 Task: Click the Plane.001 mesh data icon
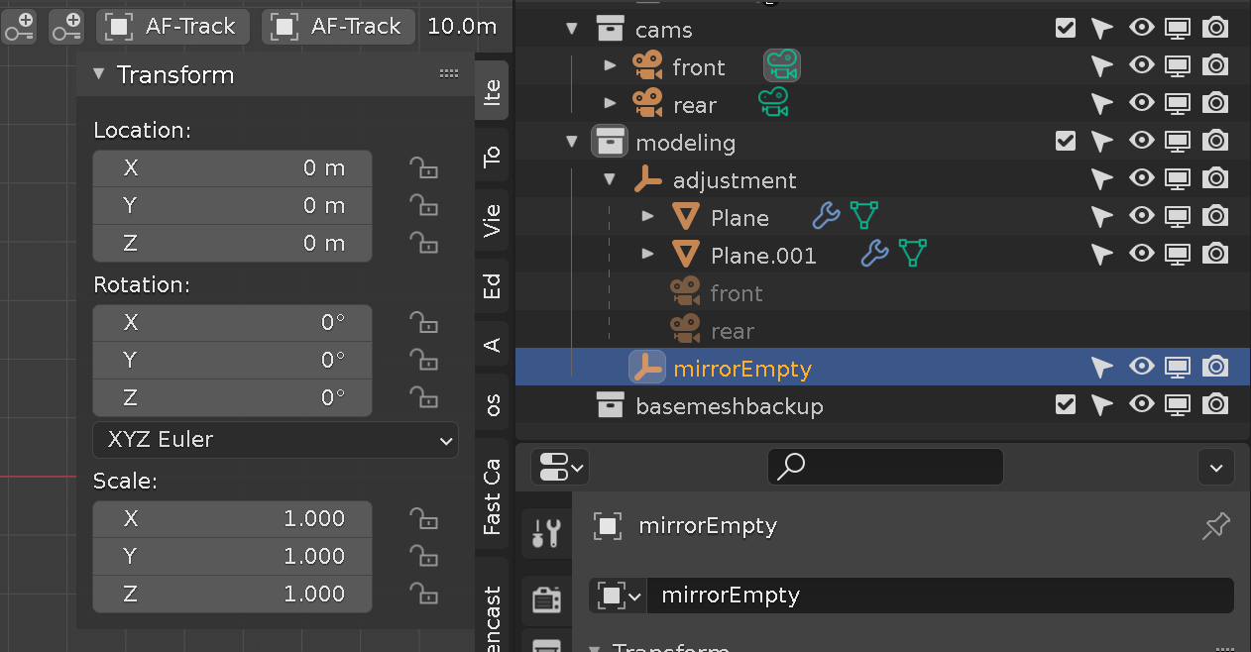(x=912, y=255)
